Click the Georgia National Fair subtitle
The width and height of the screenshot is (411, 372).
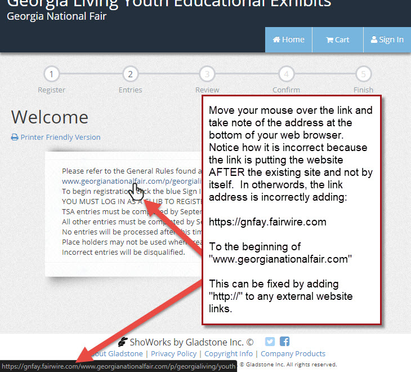[x=56, y=16]
